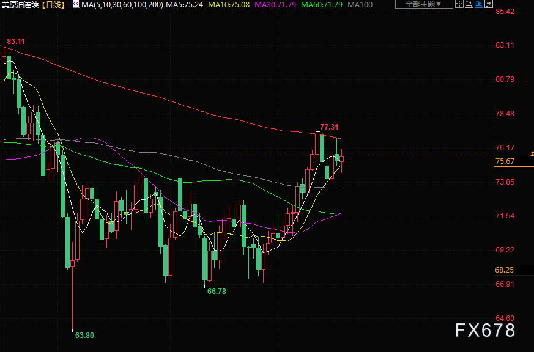
Task: Click the crosshair cursor icon in top toolbar
Action: click(459, 4)
